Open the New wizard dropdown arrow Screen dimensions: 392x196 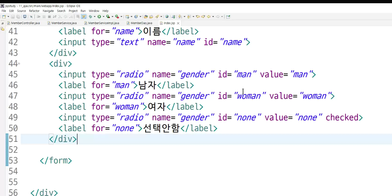8,17
